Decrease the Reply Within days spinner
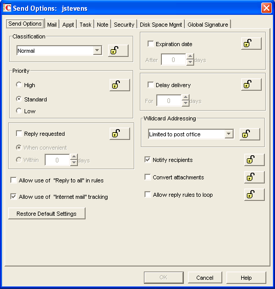This screenshot has width=275, height=289. click(x=74, y=162)
